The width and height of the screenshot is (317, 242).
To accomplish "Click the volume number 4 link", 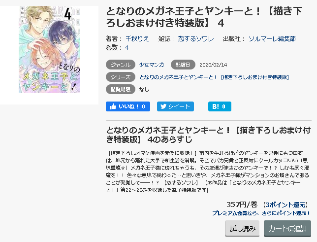I will pos(127,48).
